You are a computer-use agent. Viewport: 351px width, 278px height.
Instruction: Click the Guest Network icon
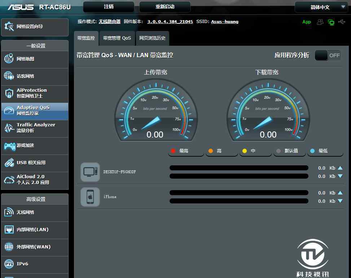click(9, 76)
